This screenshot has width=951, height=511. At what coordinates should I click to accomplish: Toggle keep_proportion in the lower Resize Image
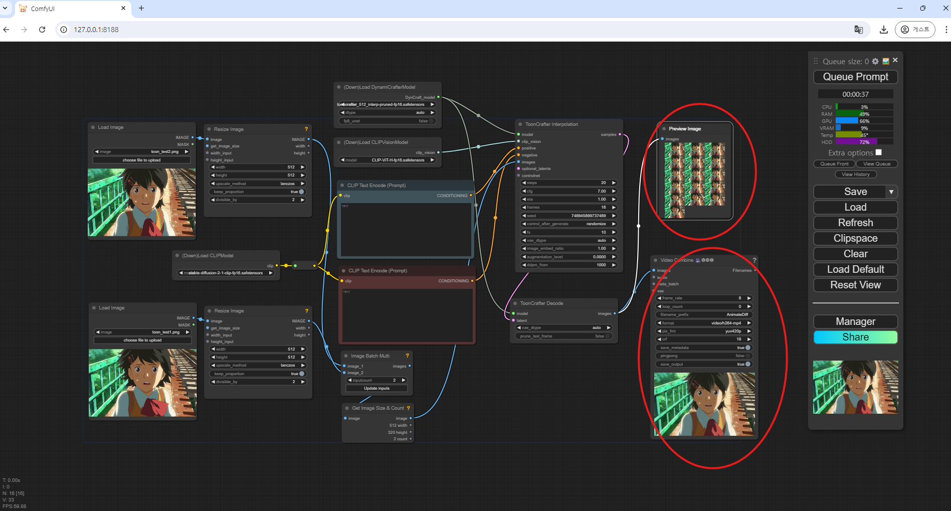tap(258, 374)
